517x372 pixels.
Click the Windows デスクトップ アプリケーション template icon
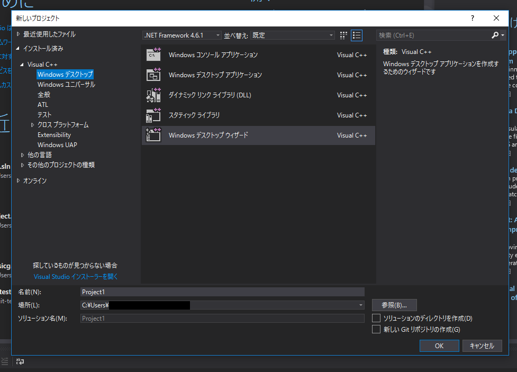153,75
